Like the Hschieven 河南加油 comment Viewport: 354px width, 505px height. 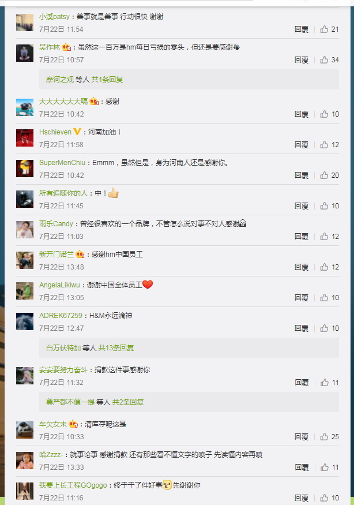[x=329, y=145]
